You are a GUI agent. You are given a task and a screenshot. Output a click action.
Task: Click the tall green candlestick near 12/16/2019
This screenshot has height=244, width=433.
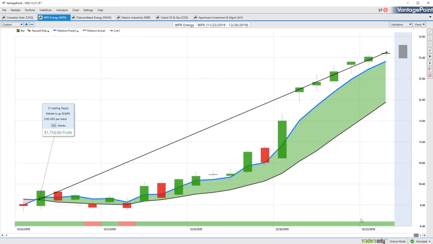pos(282,139)
